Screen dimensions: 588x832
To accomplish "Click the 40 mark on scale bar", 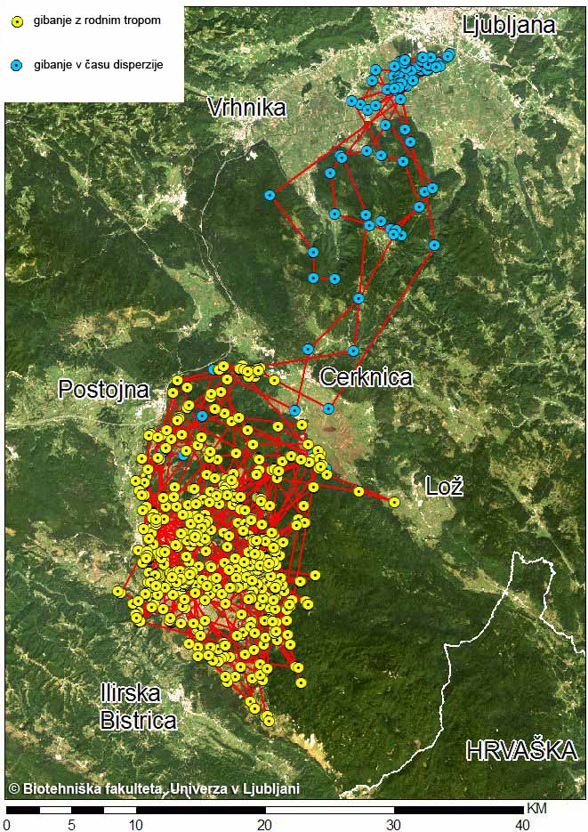I will click(x=522, y=824).
